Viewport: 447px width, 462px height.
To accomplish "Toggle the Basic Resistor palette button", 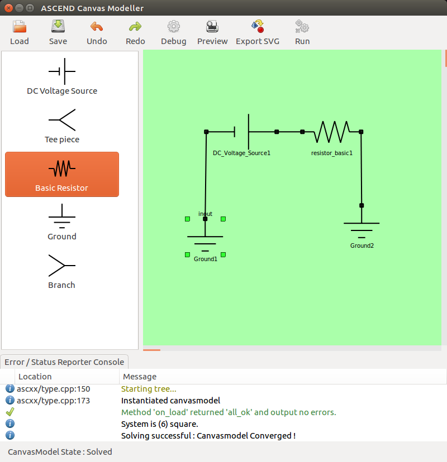I will point(62,174).
